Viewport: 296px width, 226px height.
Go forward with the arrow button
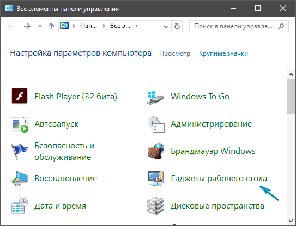[27, 26]
